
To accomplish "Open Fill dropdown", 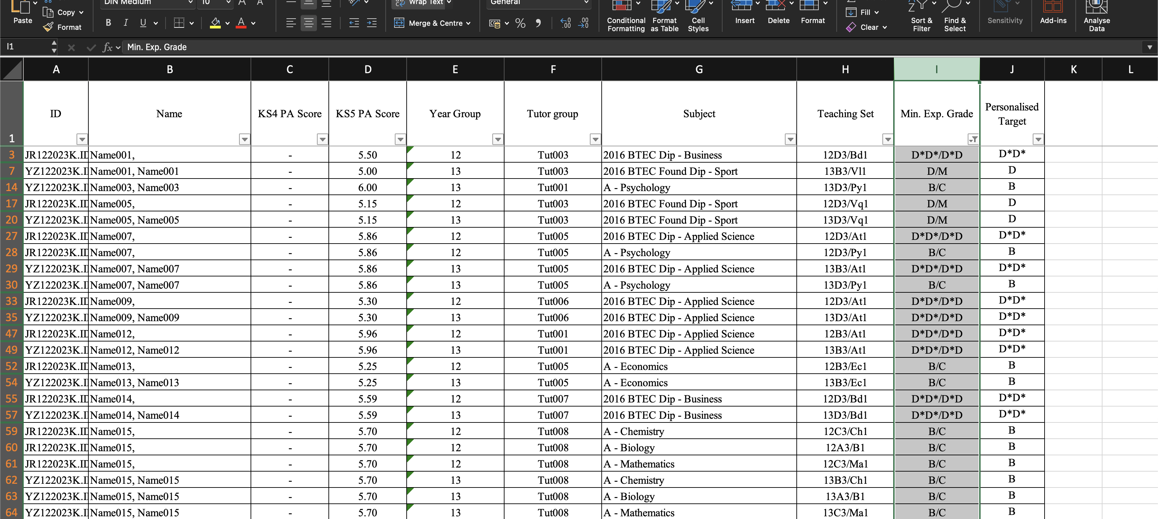I will point(862,12).
